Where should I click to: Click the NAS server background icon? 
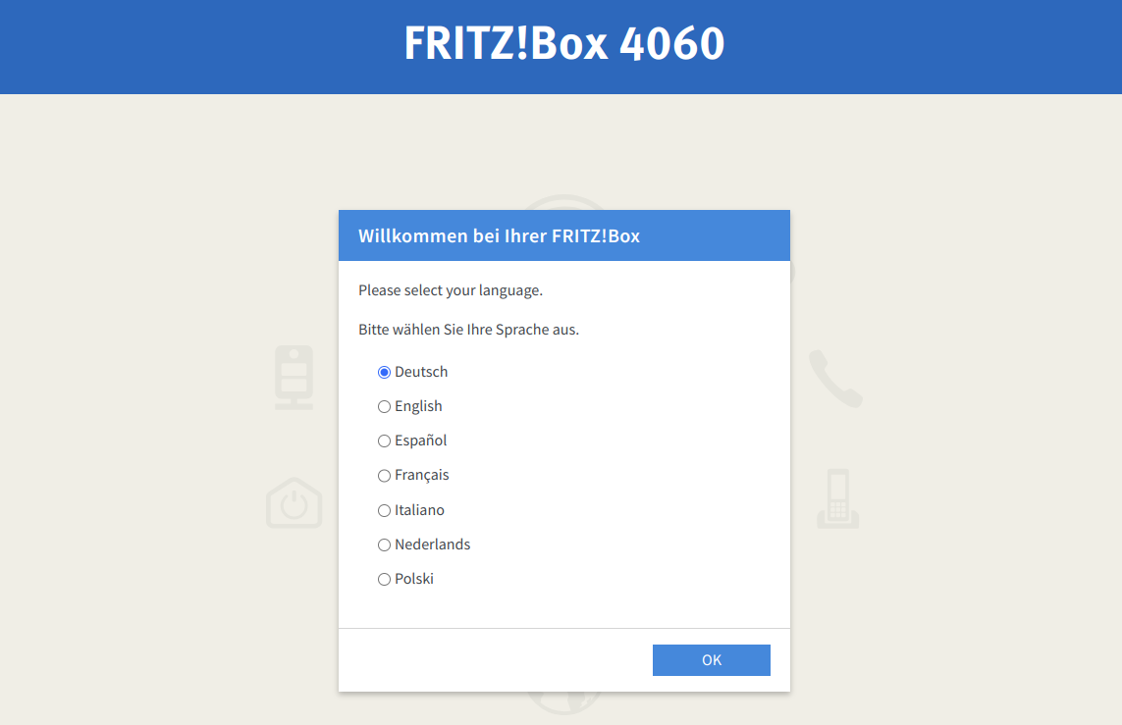294,378
